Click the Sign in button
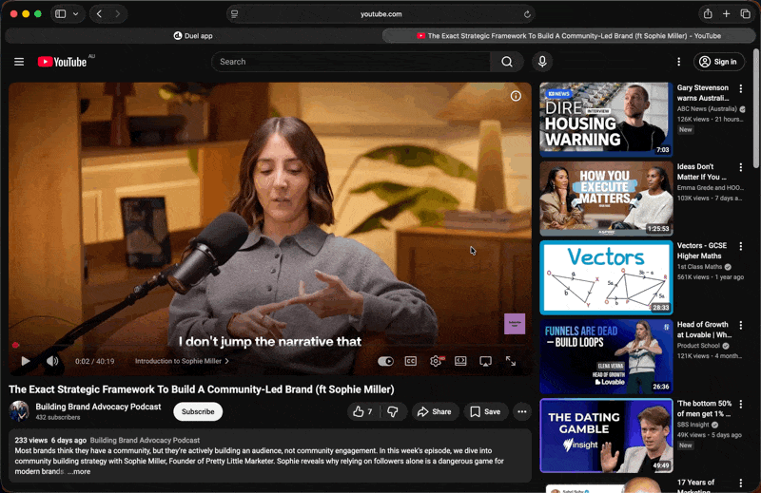This screenshot has width=761, height=493. tap(718, 62)
